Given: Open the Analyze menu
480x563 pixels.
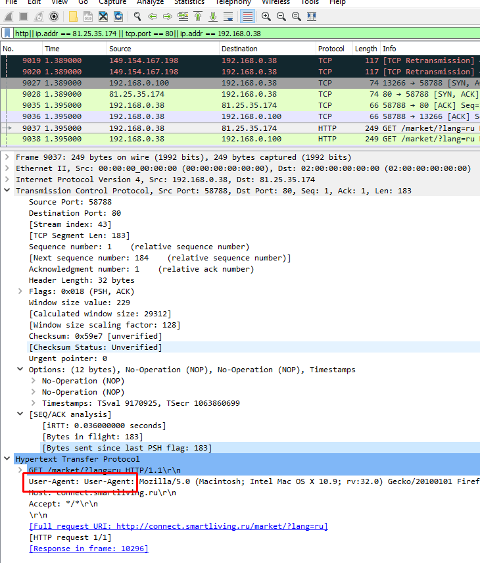Looking at the screenshot, I should click(150, 3).
